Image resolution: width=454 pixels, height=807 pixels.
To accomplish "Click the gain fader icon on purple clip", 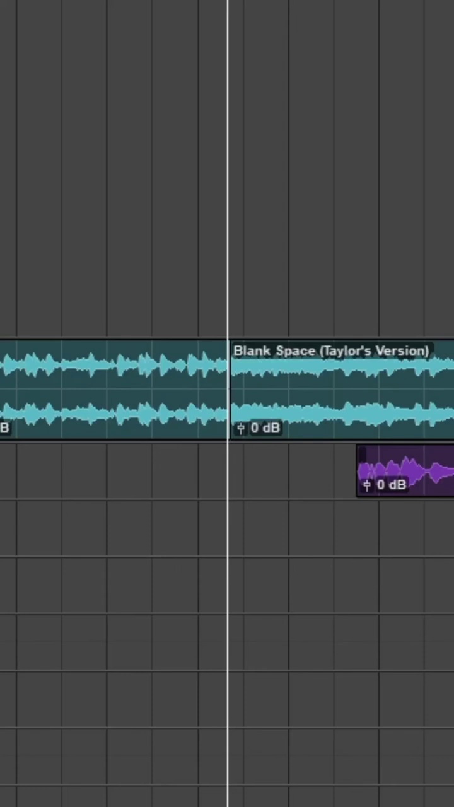I will tap(367, 485).
